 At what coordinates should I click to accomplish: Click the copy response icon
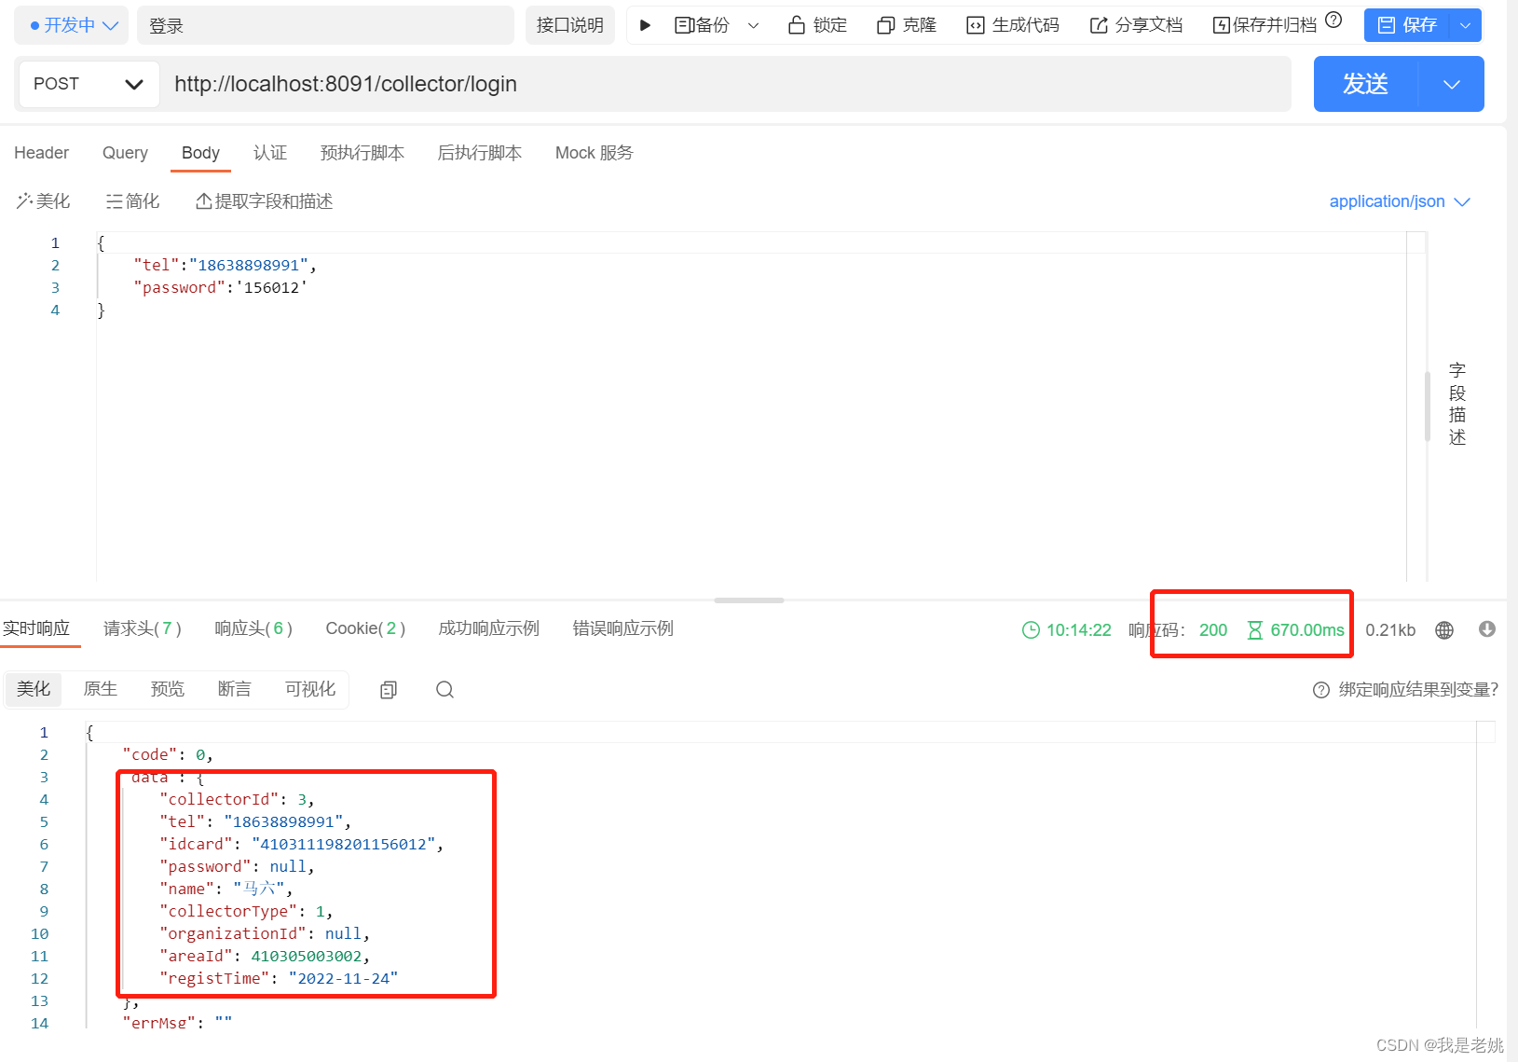pyautogui.click(x=389, y=690)
